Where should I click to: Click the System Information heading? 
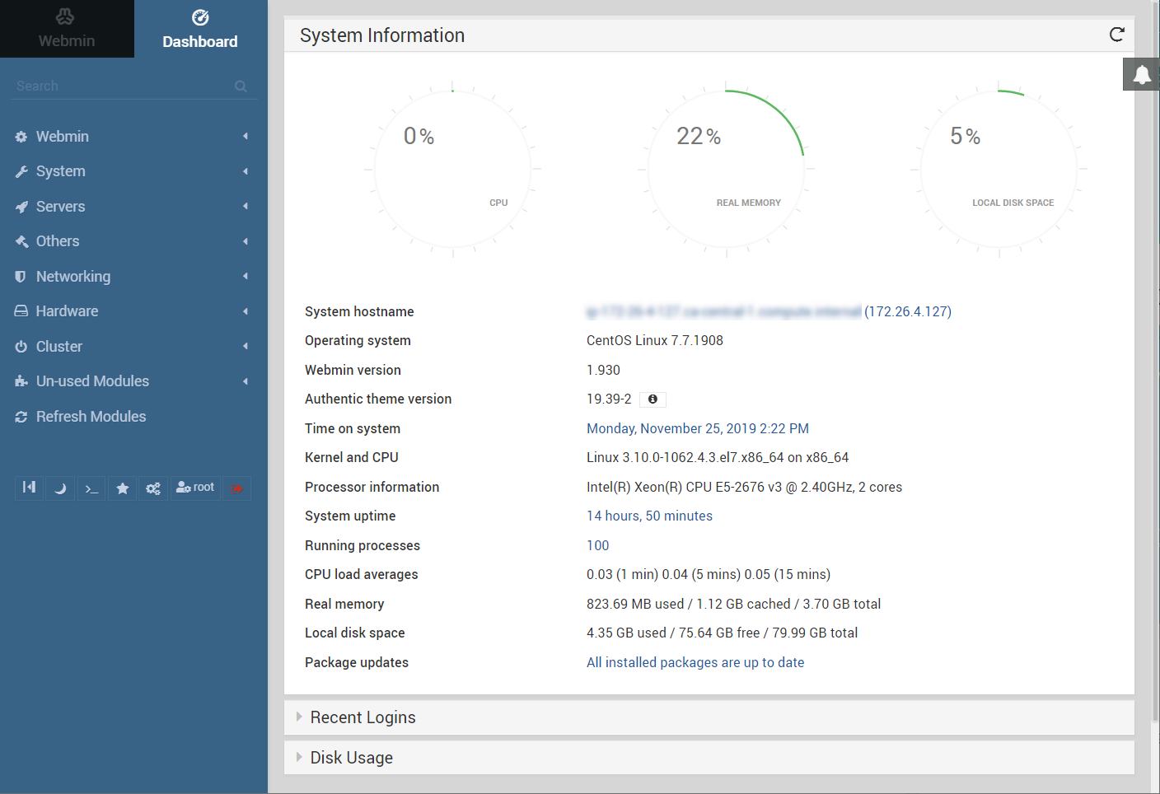[x=382, y=35]
